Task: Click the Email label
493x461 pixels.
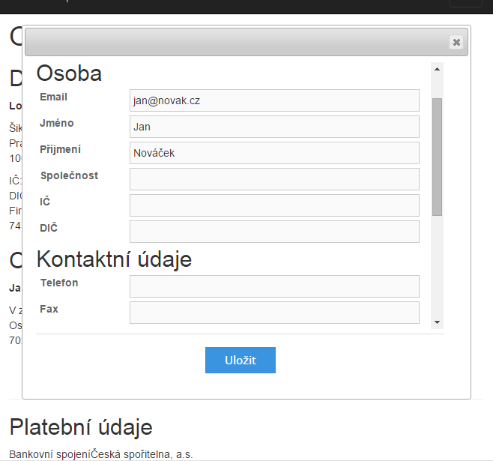Action: [53, 97]
